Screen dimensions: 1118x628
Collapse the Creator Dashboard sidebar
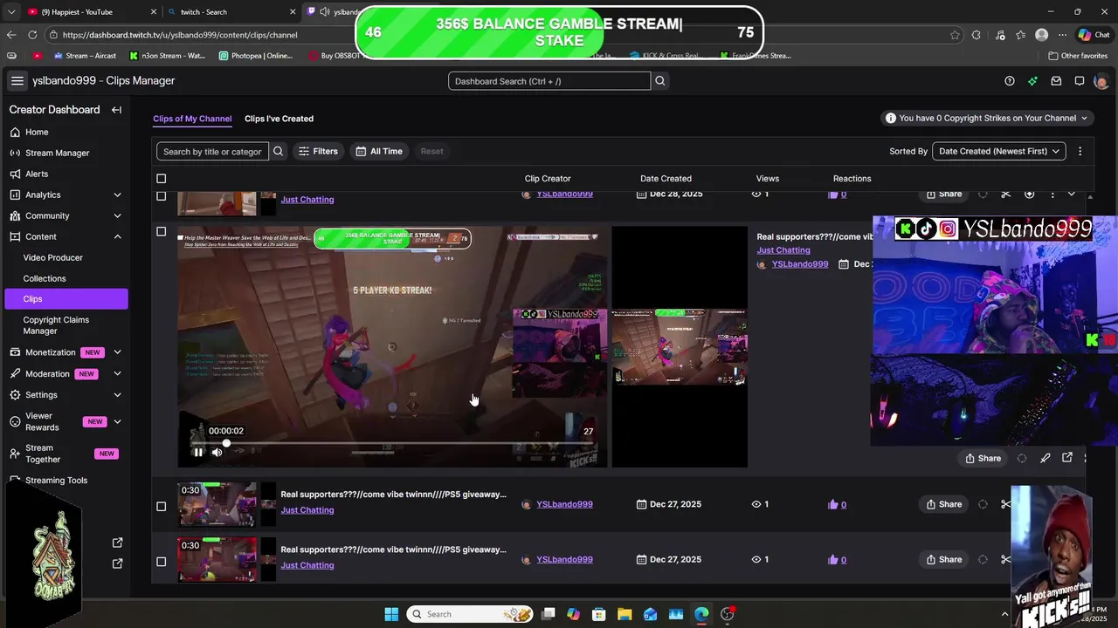116,110
